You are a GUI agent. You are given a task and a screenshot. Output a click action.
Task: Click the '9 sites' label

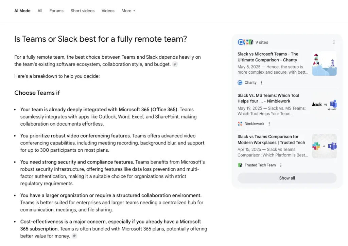262,42
